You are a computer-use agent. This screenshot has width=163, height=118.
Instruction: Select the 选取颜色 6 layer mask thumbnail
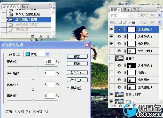(131, 29)
